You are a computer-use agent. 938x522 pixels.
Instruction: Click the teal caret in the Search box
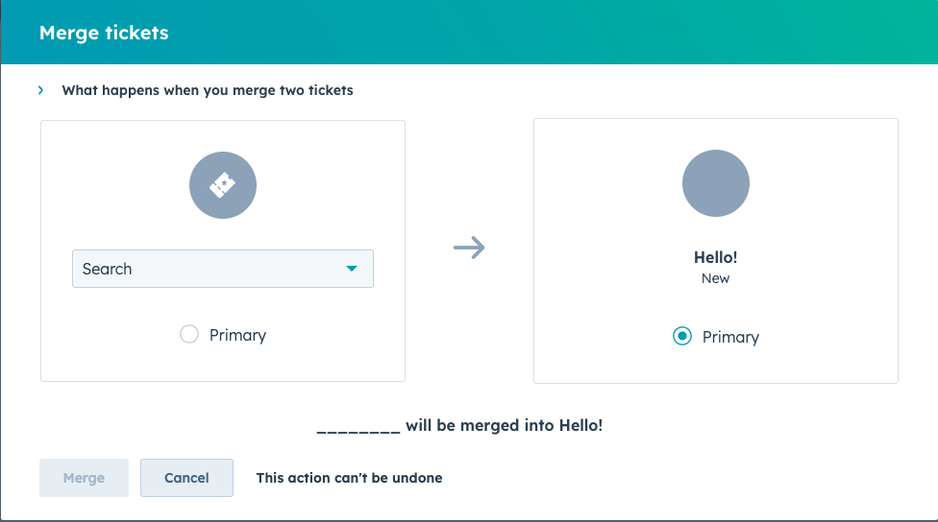coord(352,269)
